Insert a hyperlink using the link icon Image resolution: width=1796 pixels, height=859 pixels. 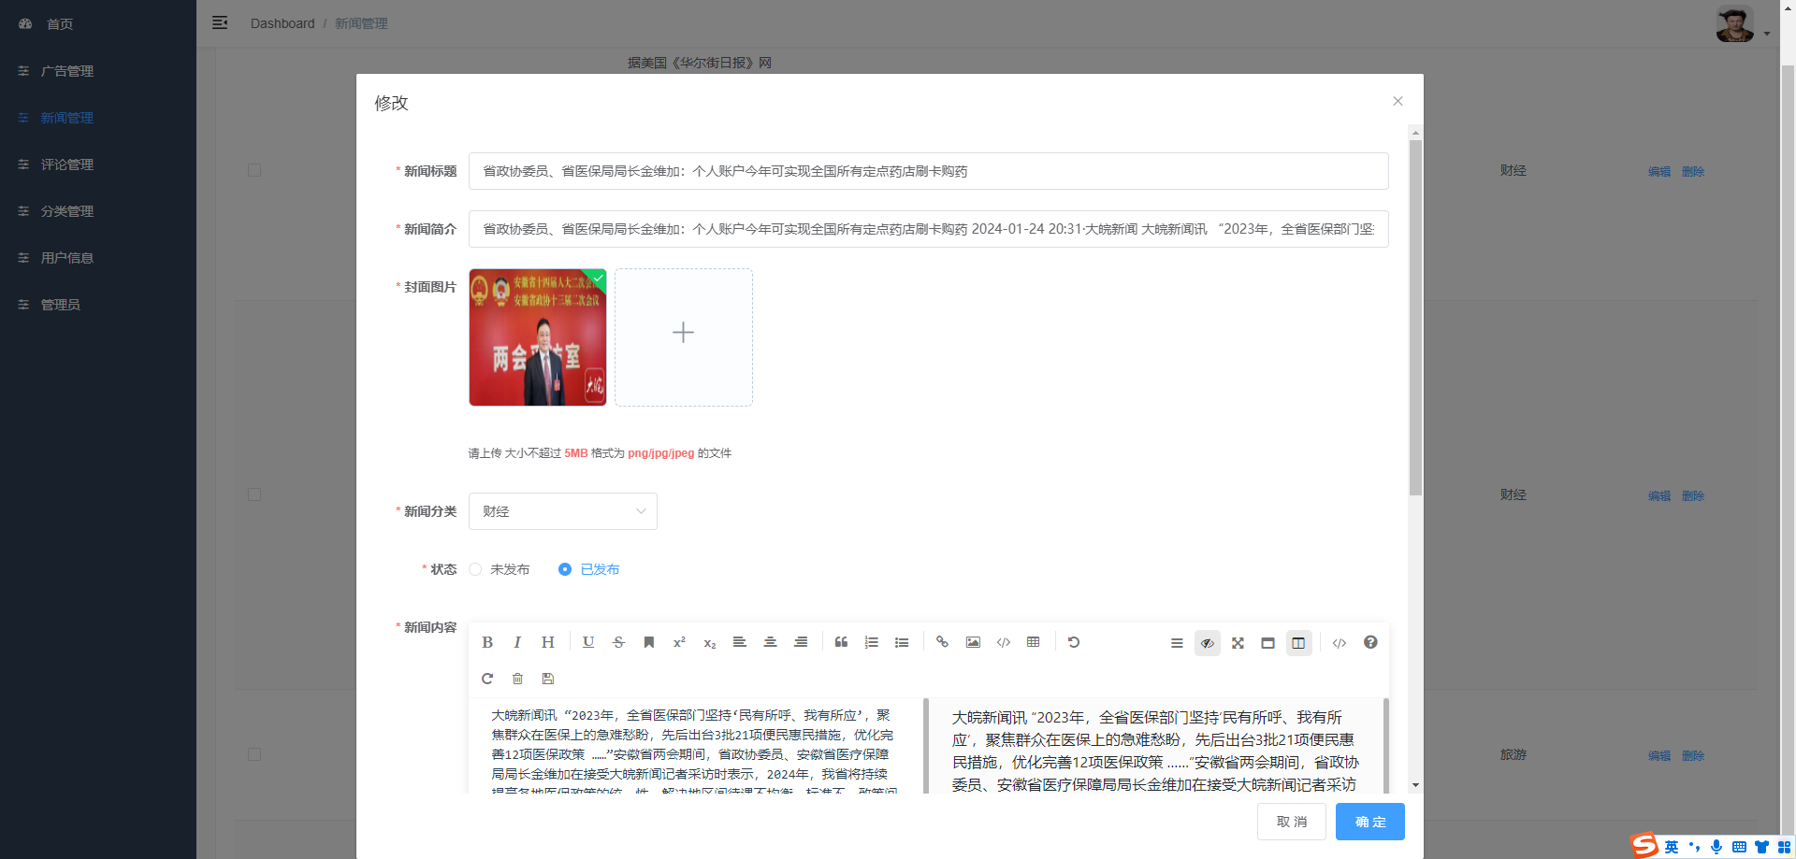942,642
